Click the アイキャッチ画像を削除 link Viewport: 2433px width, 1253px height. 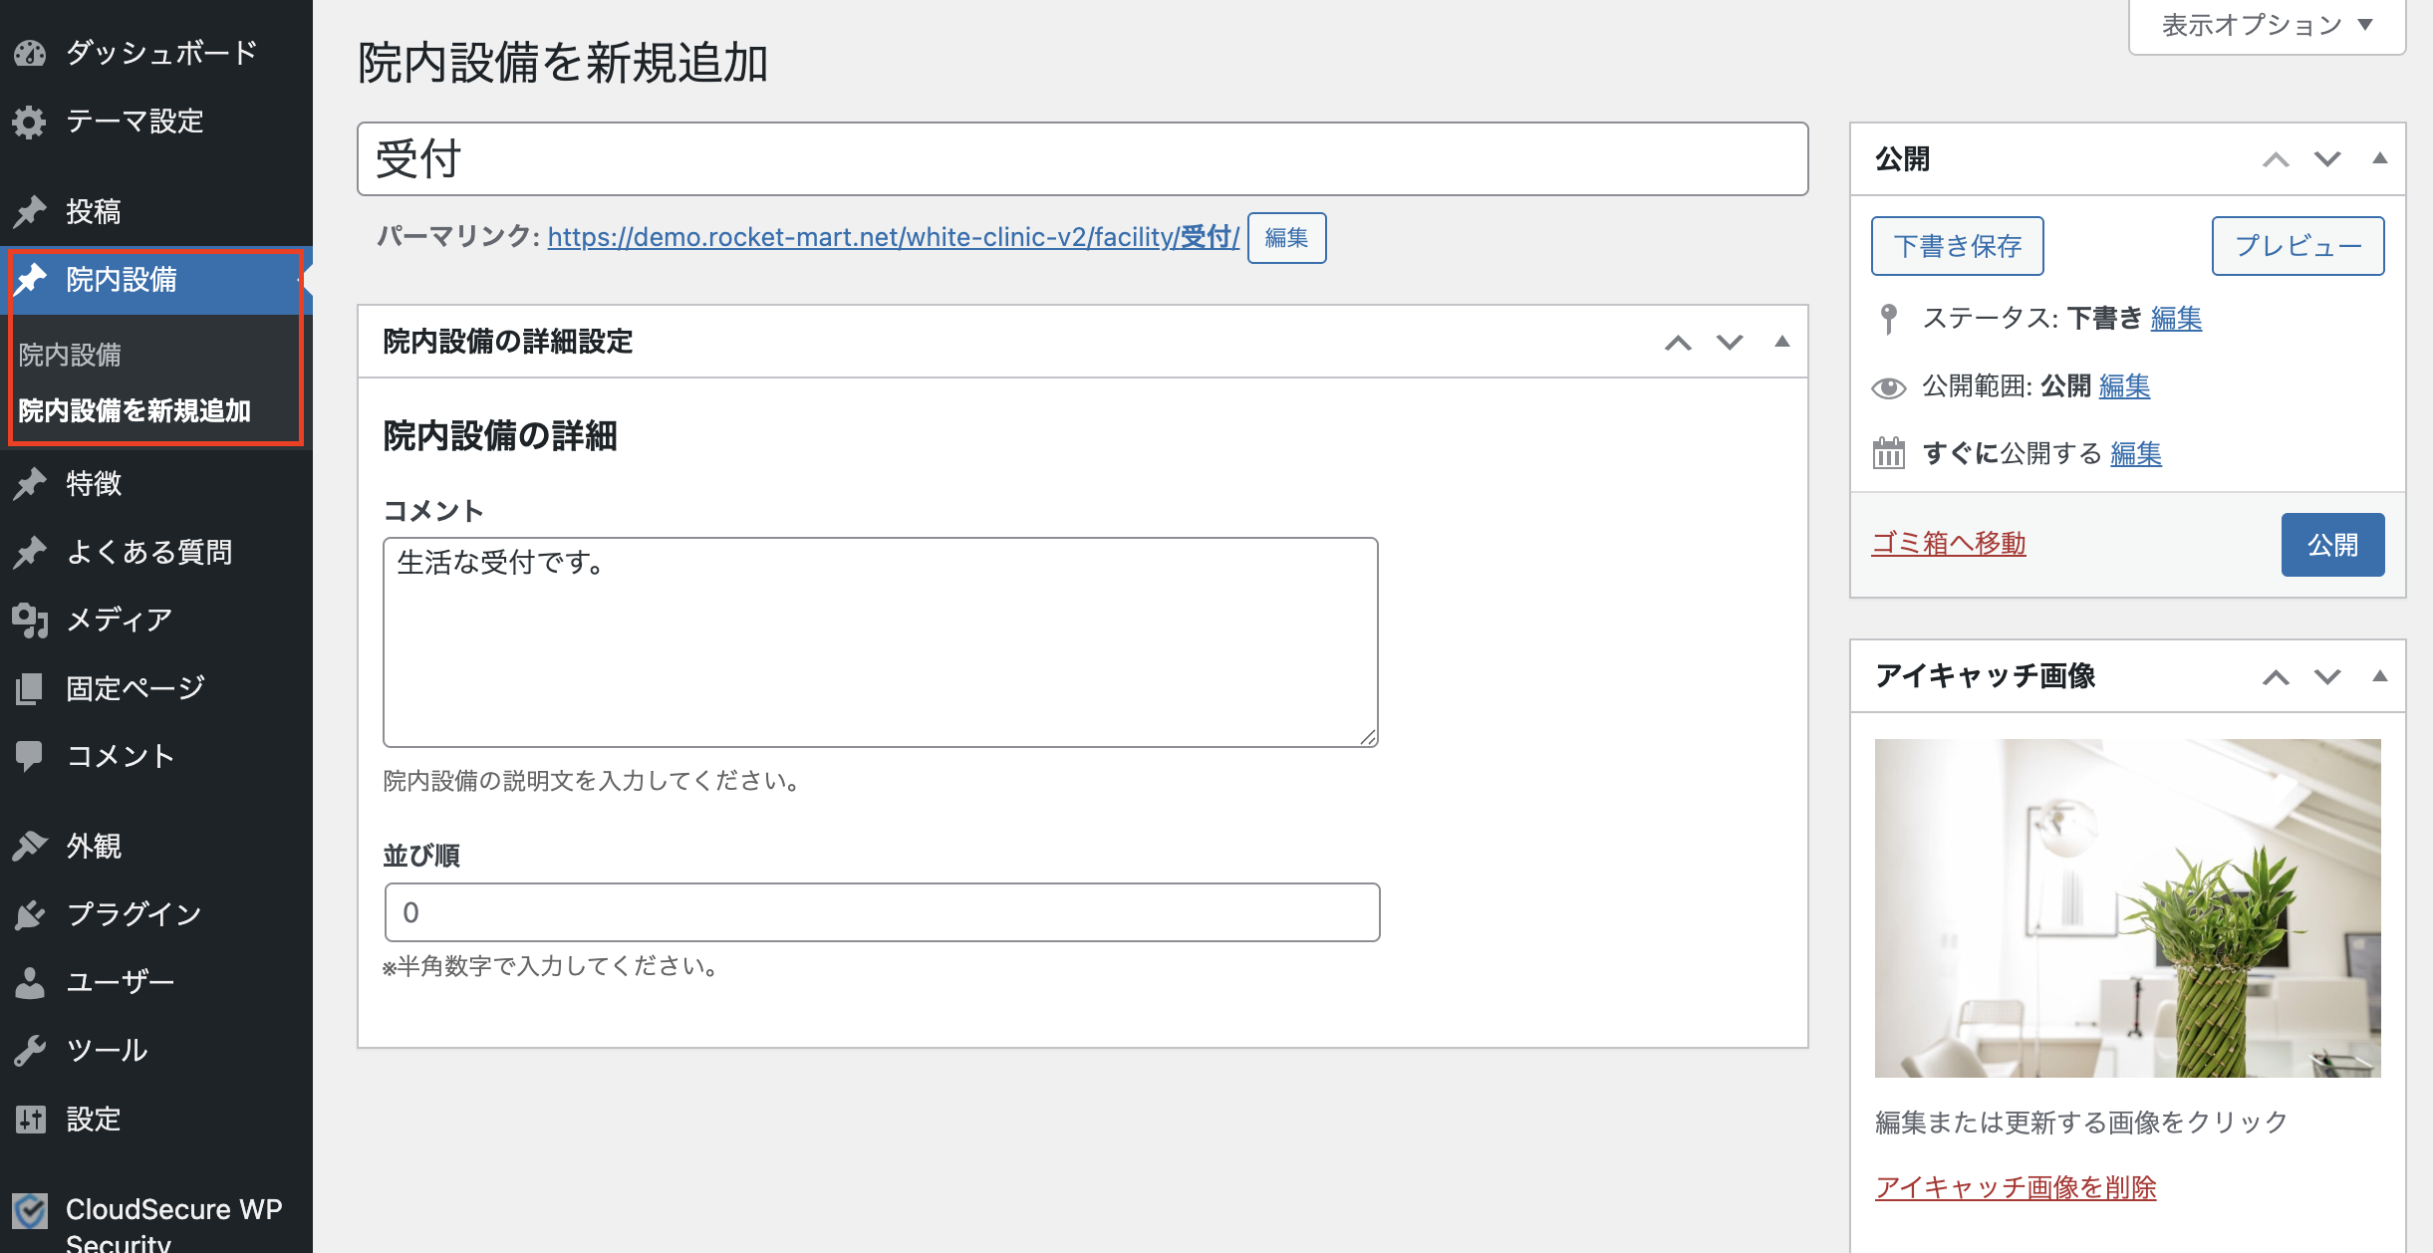[2015, 1187]
